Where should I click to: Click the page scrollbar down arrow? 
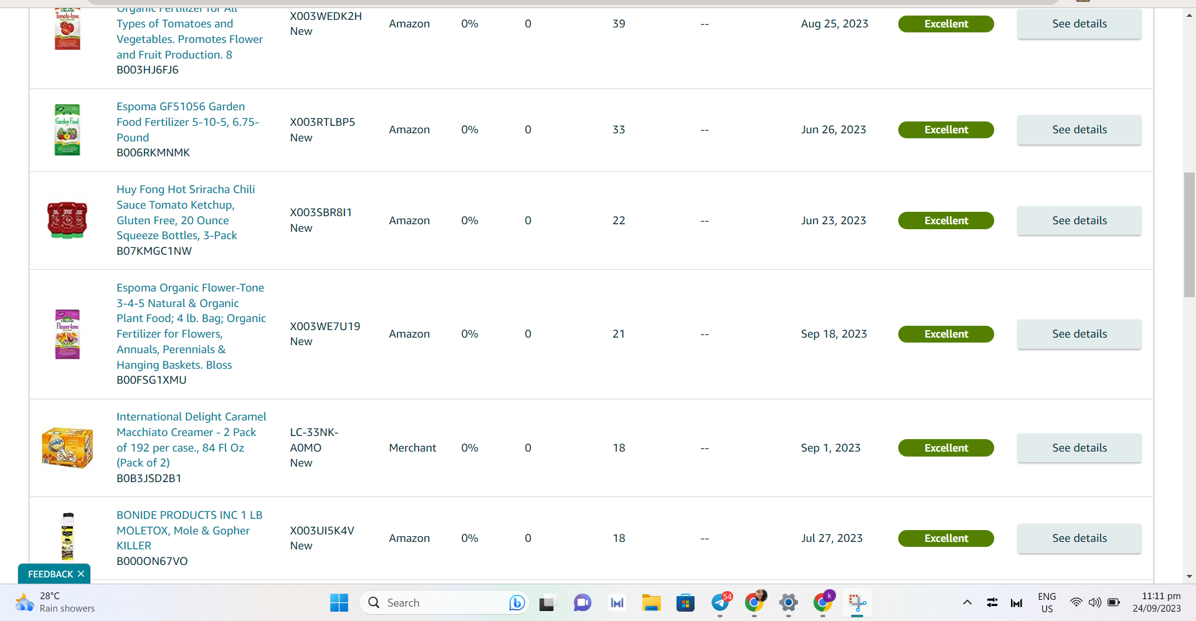[1189, 577]
